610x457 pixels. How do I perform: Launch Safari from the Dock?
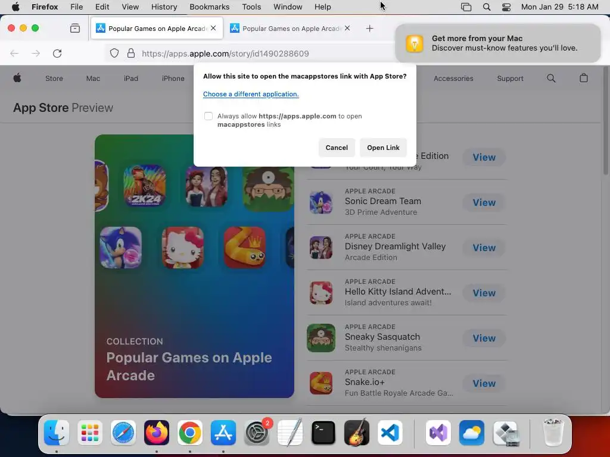[123, 433]
